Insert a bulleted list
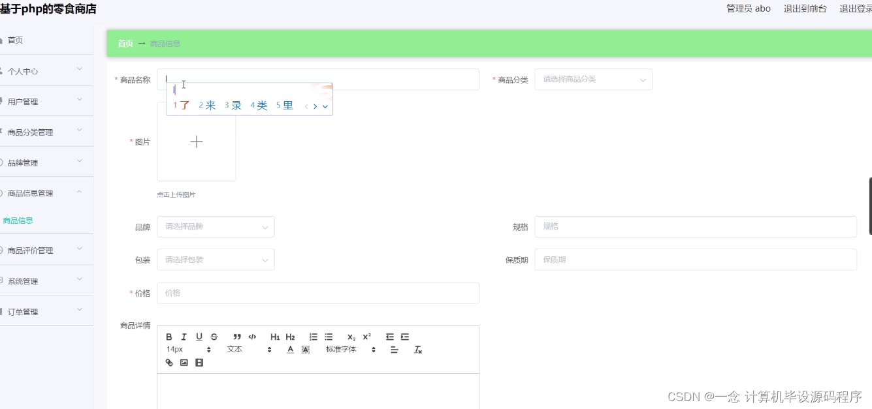 (329, 337)
